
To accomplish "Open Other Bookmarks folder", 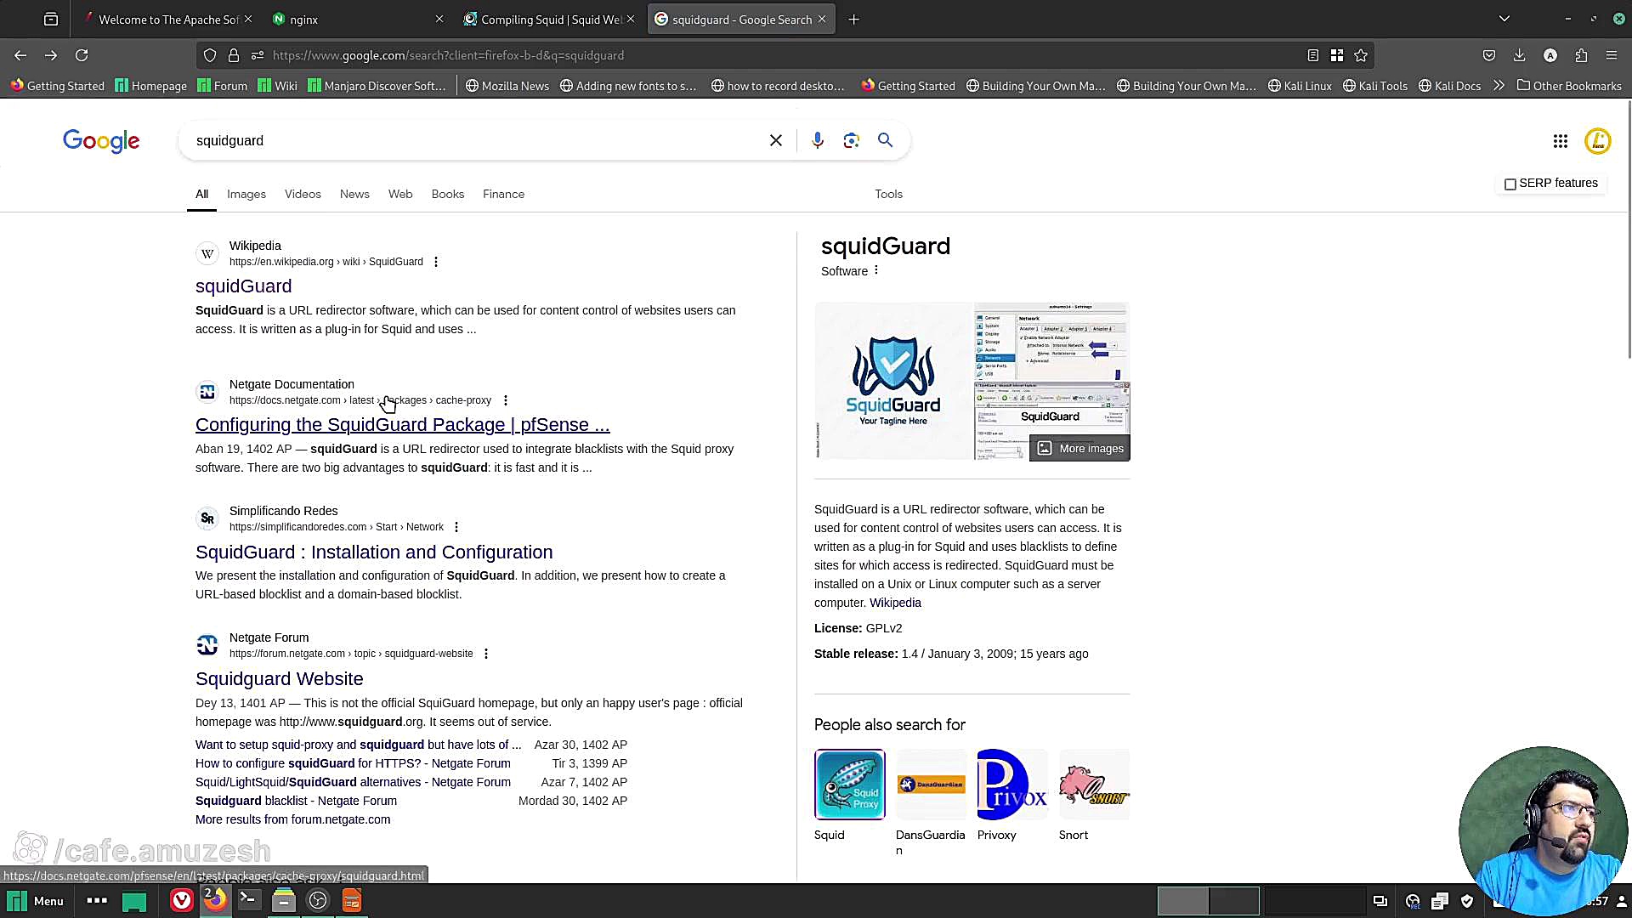I will pyautogui.click(x=1569, y=86).
